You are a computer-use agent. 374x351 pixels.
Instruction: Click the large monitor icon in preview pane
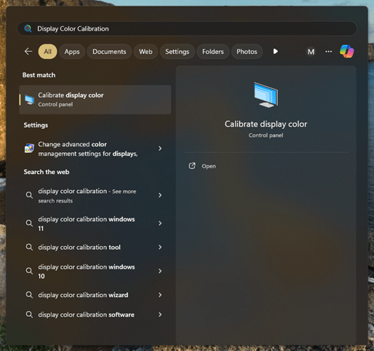266,95
